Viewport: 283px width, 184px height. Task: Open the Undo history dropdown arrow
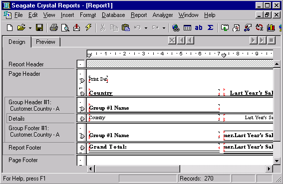146,28
